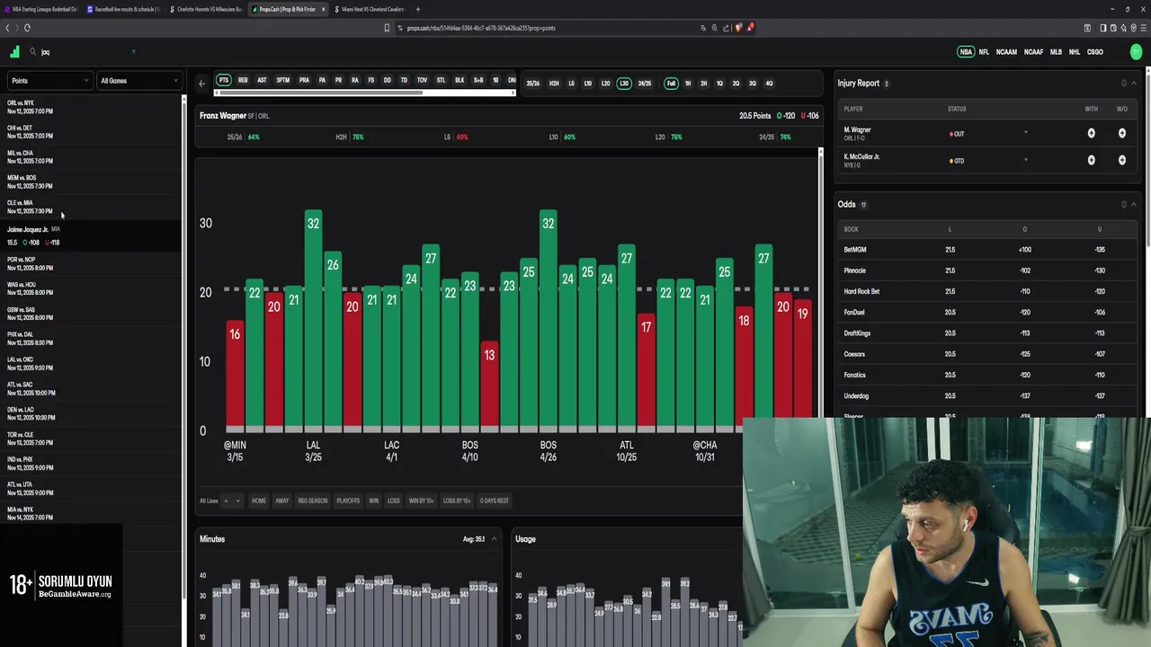Open a new browser tab
This screenshot has width=1151, height=647.
[x=417, y=9]
